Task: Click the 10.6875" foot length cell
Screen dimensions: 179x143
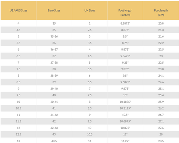Action: (x=125, y=121)
